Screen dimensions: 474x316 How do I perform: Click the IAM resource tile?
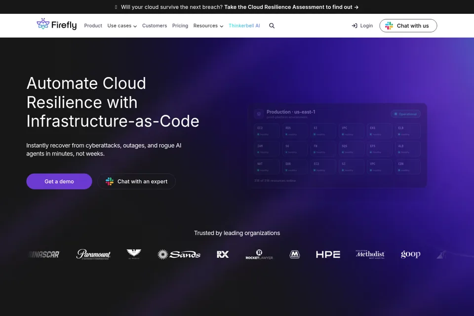[267, 149]
